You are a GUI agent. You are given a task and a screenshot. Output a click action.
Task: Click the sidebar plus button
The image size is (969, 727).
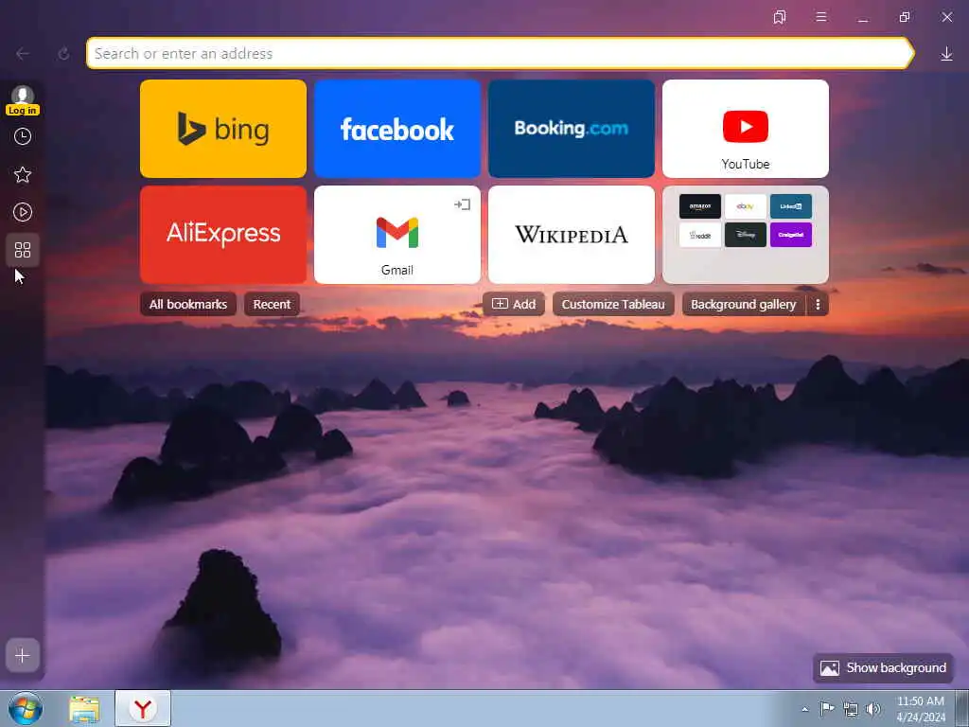23,655
